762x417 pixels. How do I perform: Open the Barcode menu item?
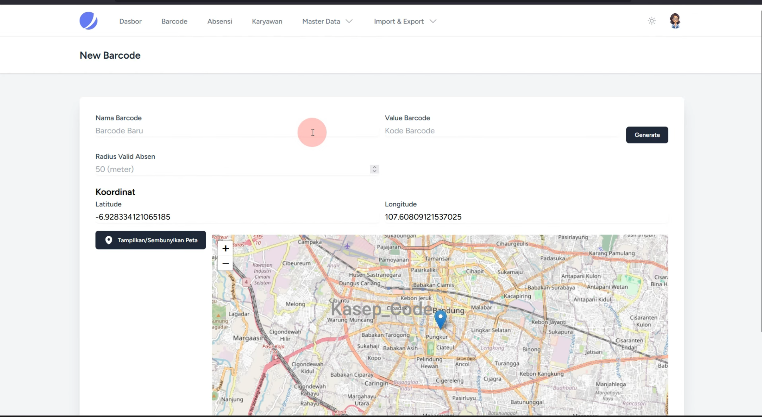point(174,21)
